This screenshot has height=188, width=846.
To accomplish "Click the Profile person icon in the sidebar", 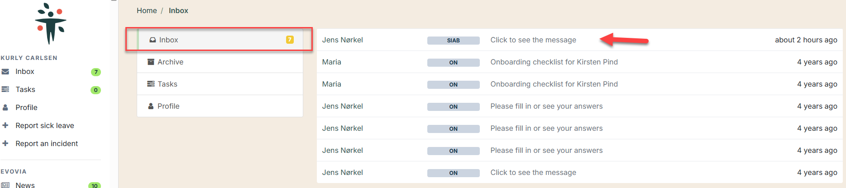I will [5, 108].
